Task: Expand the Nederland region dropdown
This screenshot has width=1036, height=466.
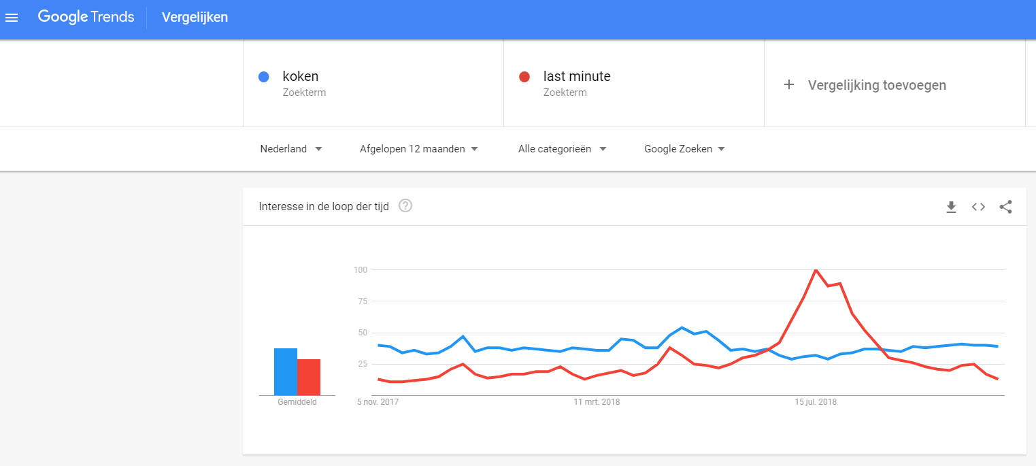Action: pos(291,149)
